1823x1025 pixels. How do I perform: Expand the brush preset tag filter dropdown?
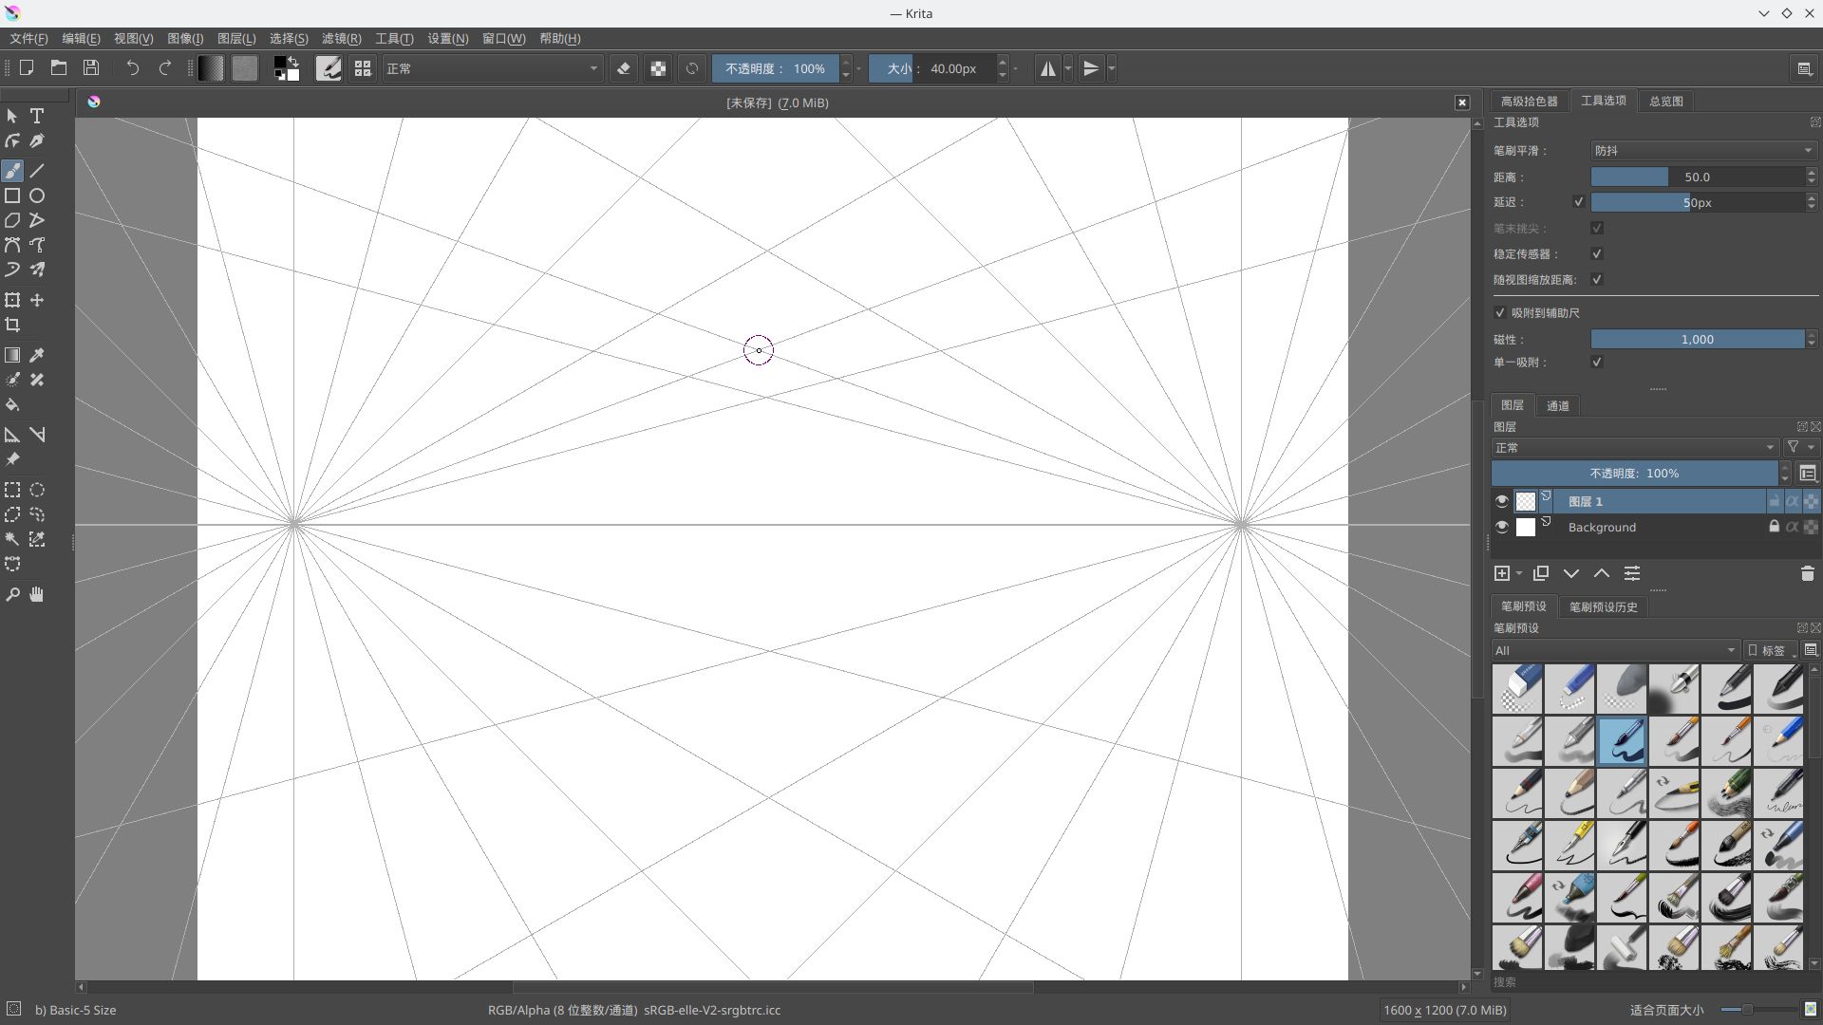(1614, 651)
